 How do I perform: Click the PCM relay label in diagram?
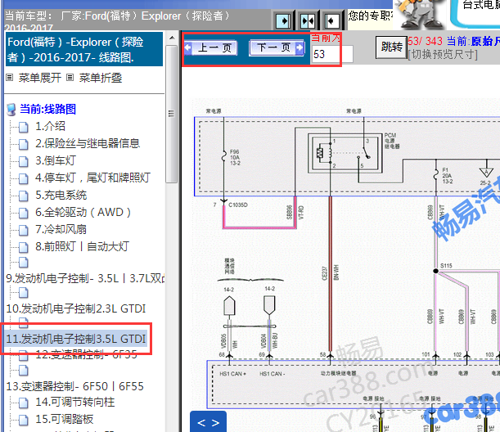coord(392,141)
